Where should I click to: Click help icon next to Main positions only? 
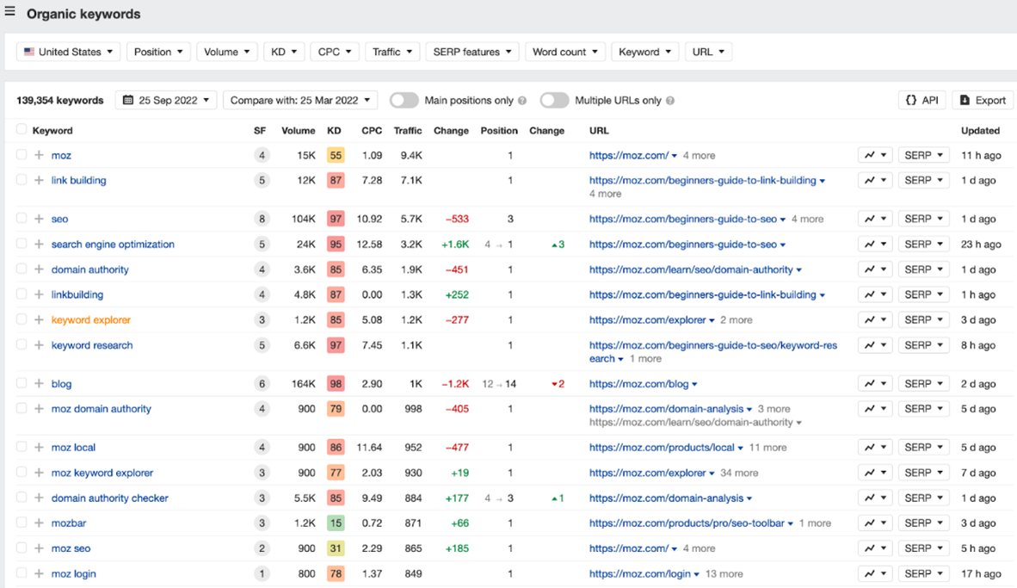point(522,101)
